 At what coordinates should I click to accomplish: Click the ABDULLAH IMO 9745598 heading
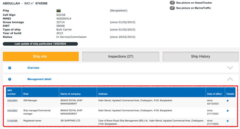coord(25,3)
